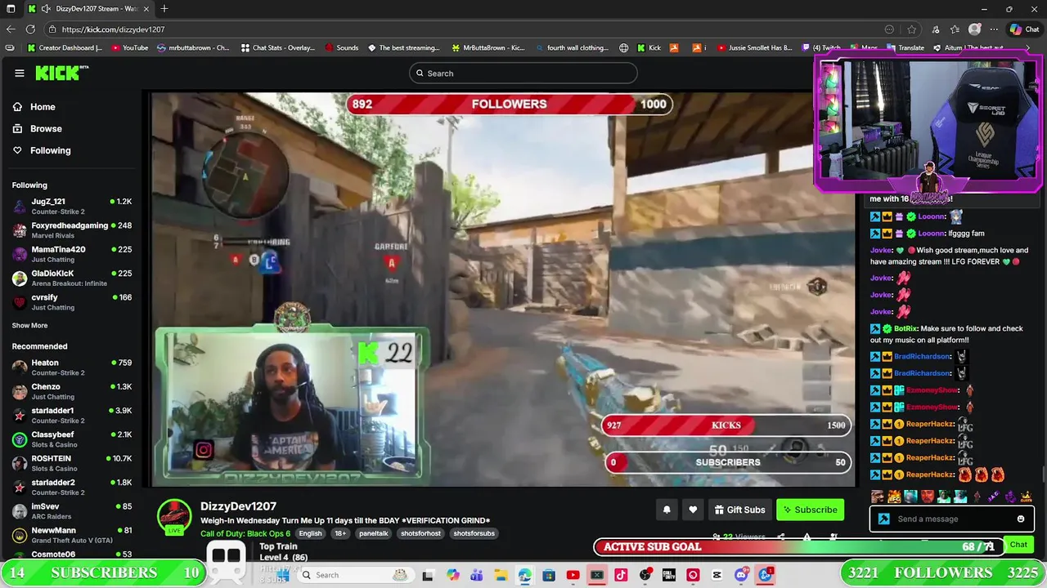The width and height of the screenshot is (1047, 588).
Task: Open Copilot Chat in browser toolbar
Action: (x=1024, y=29)
